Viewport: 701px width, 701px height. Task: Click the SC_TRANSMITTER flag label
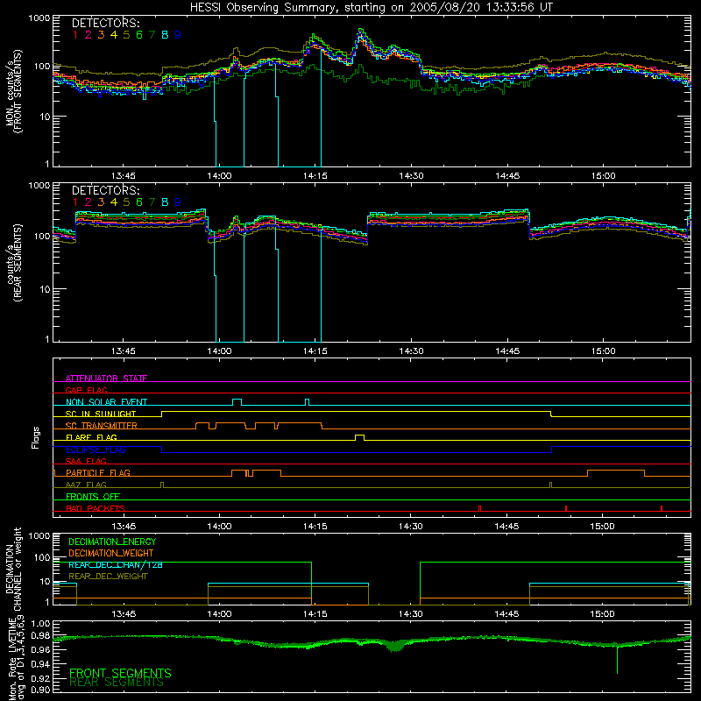[102, 425]
